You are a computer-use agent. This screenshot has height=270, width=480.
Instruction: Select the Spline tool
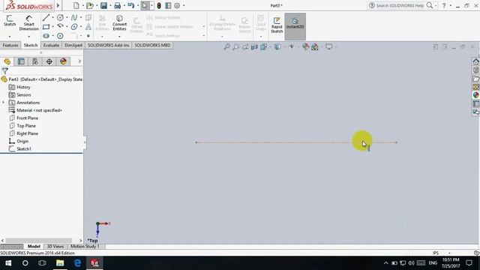pyautogui.click(x=74, y=17)
